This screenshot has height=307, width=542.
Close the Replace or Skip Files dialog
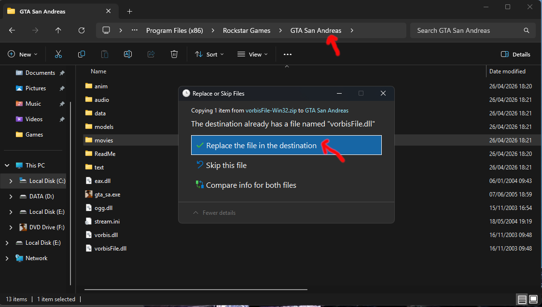[x=383, y=93]
